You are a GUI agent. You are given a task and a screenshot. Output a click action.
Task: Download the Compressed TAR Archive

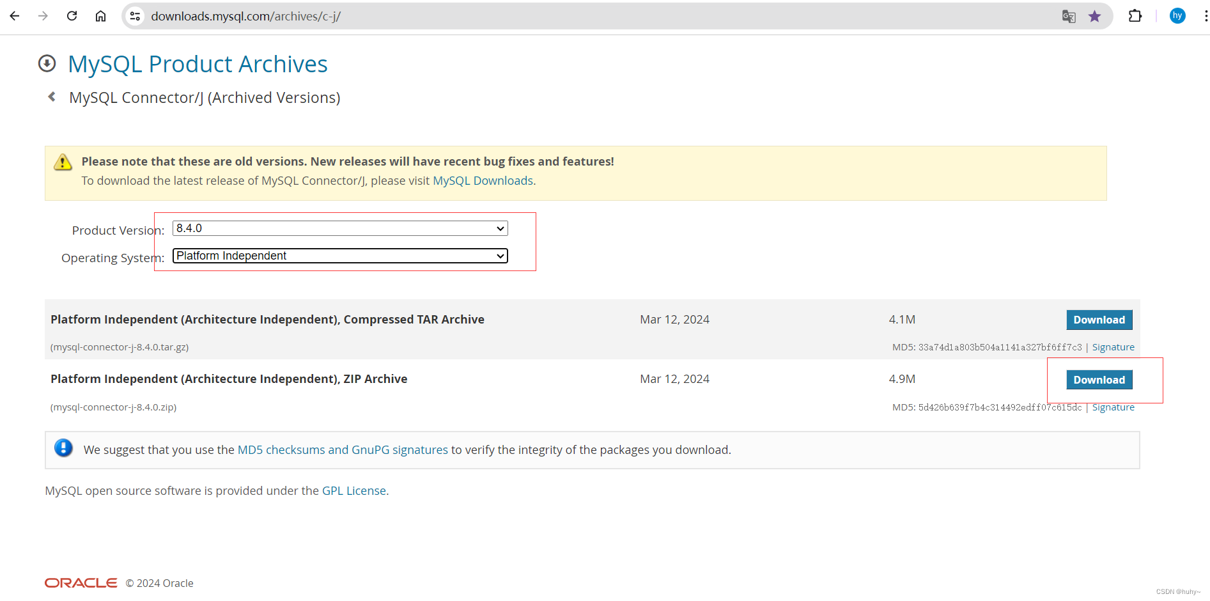tap(1099, 320)
